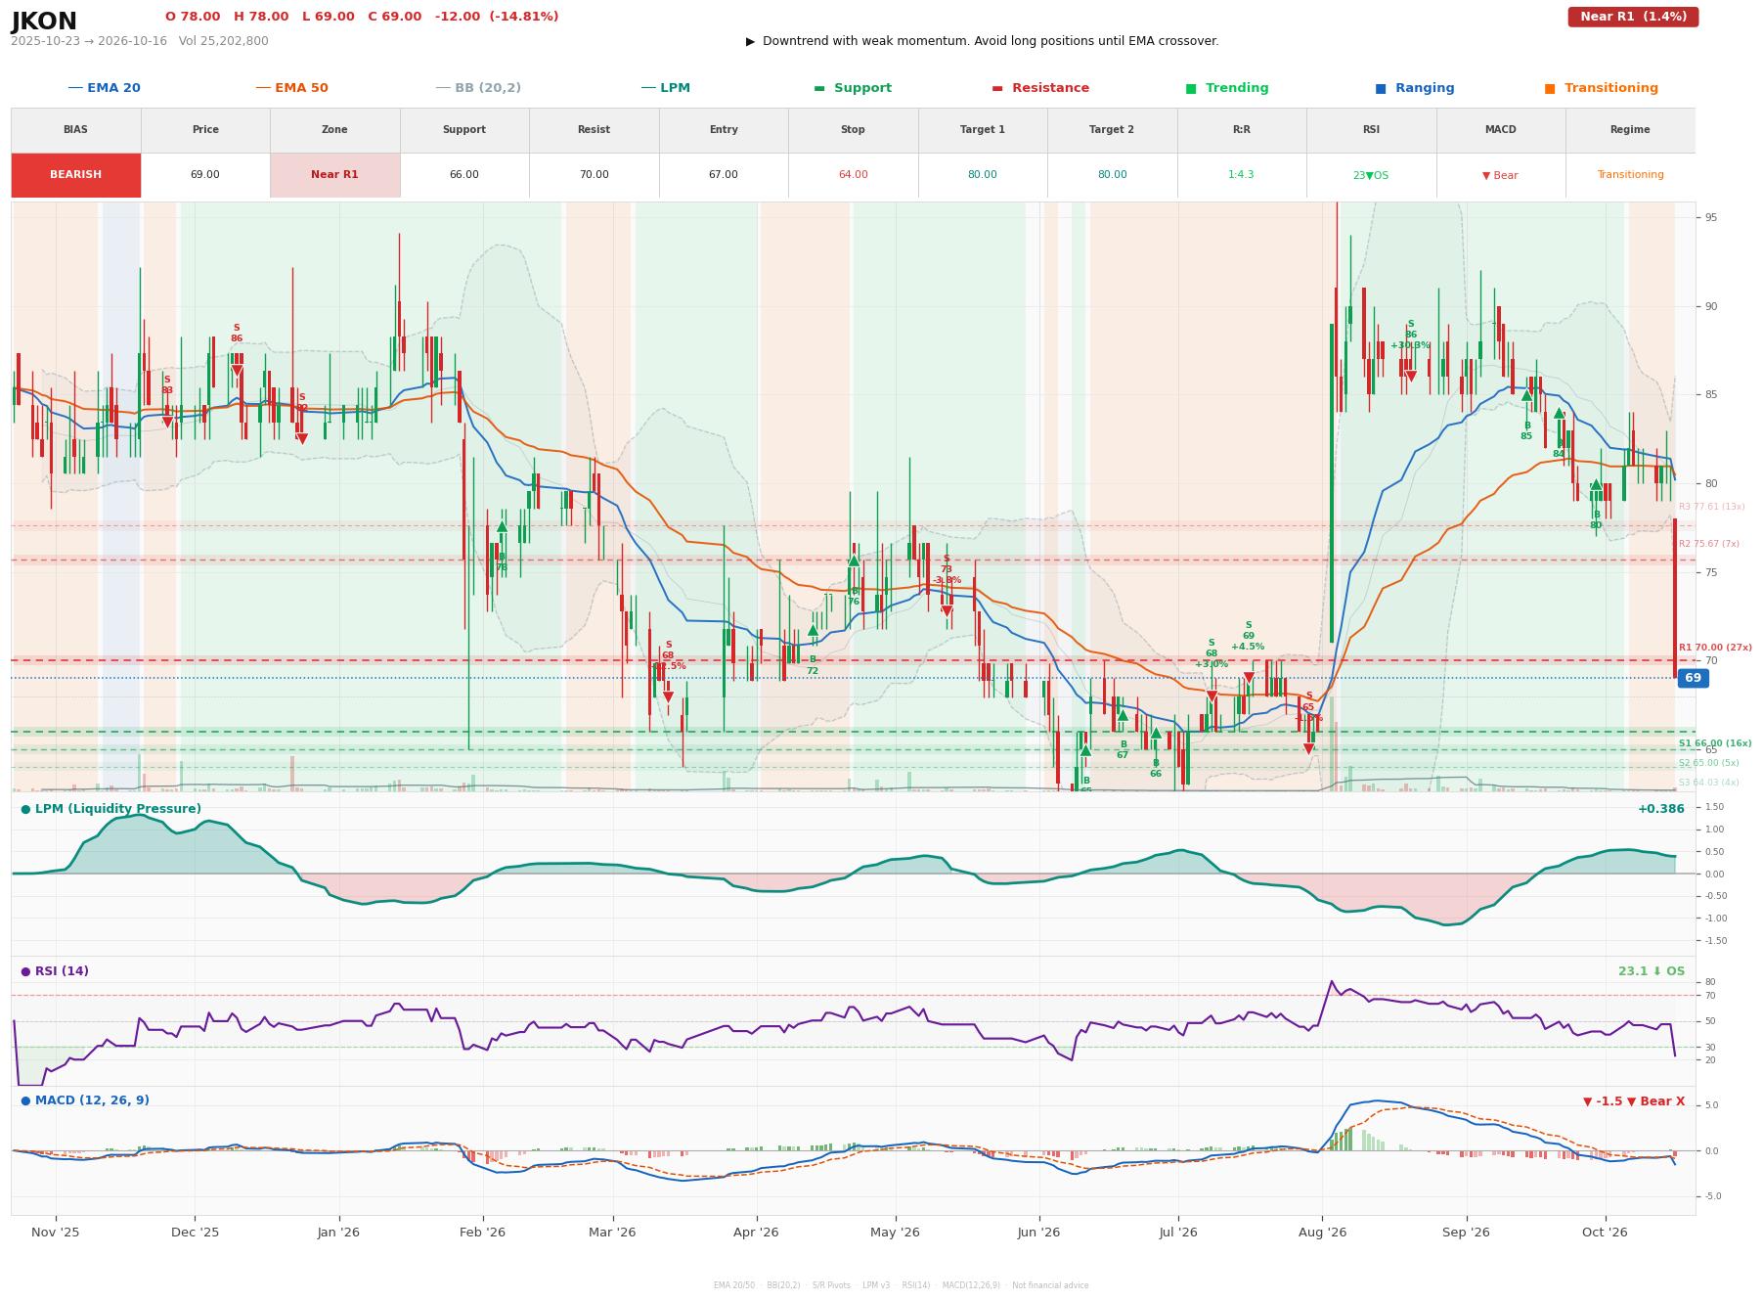Image resolution: width=1763 pixels, height=1301 pixels.
Task: Click the buy triangle above B 67
Action: pyautogui.click(x=1123, y=715)
